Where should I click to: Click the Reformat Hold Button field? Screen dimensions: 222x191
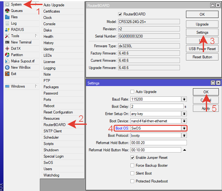pos(159,143)
